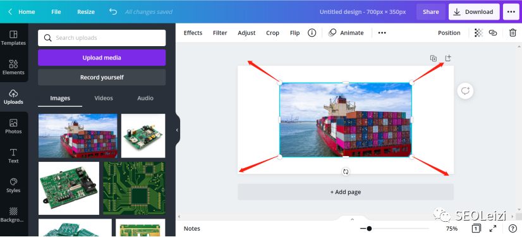
Task: Switch to the Videos tab
Action: (104, 98)
